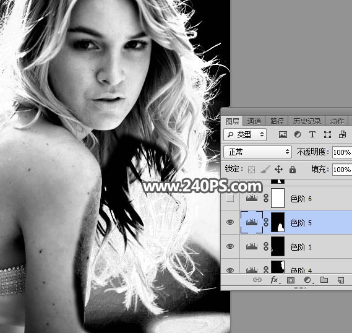Image resolution: width=352 pixels, height=333 pixels.
Task: Select the 色阶 5 layer name
Action: click(x=301, y=223)
